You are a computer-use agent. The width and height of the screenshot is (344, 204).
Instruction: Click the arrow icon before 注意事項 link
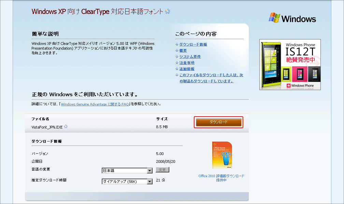point(177,63)
